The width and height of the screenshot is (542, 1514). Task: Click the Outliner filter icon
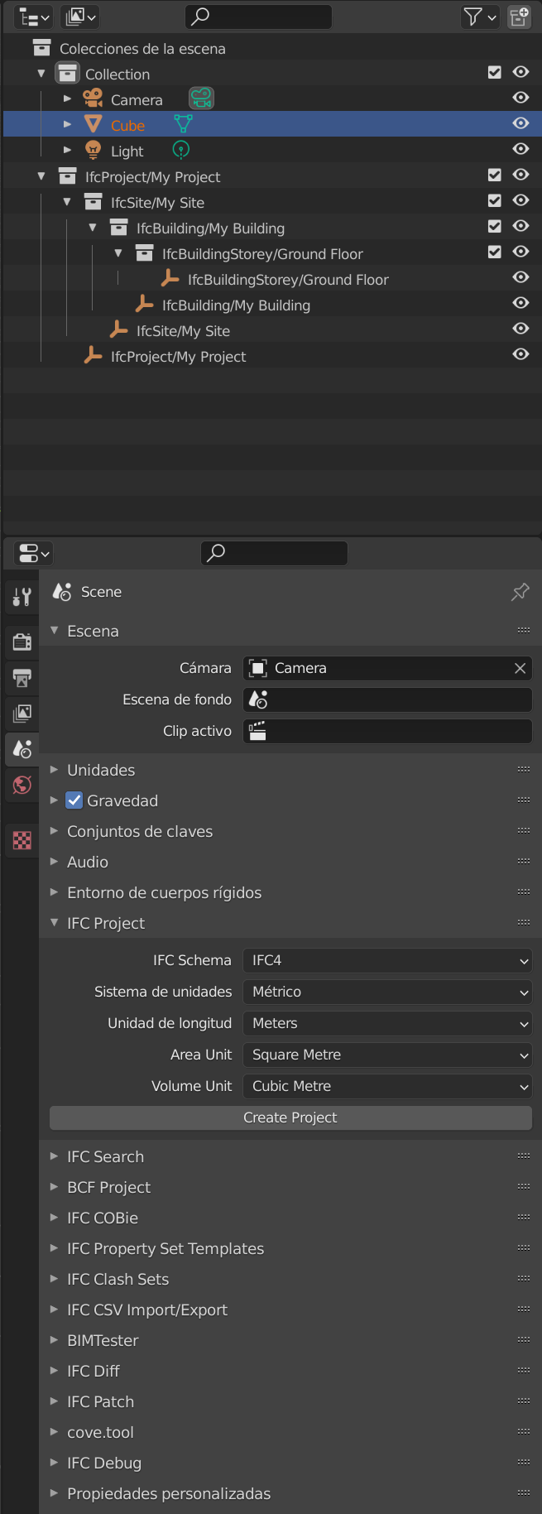[x=473, y=16]
